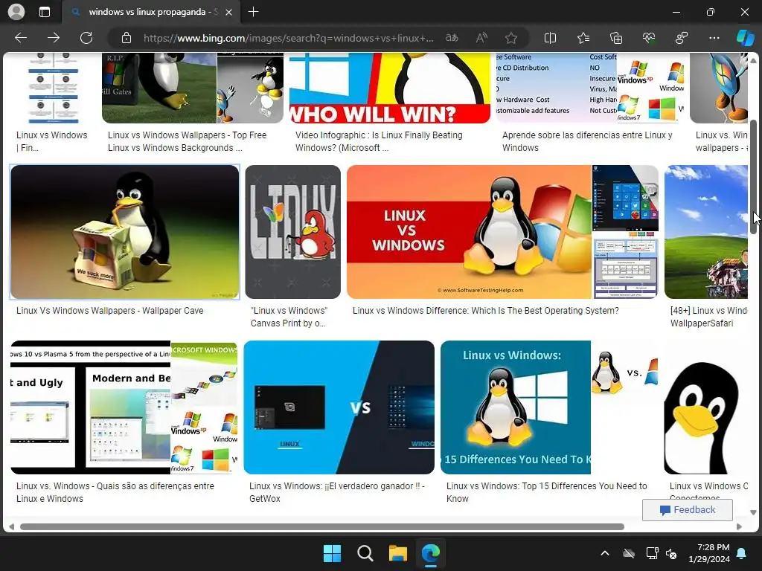Open the Favorites list
This screenshot has height=571, width=762.
click(583, 38)
